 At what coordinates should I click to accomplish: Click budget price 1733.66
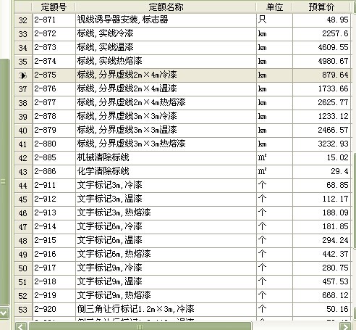pyautogui.click(x=321, y=89)
